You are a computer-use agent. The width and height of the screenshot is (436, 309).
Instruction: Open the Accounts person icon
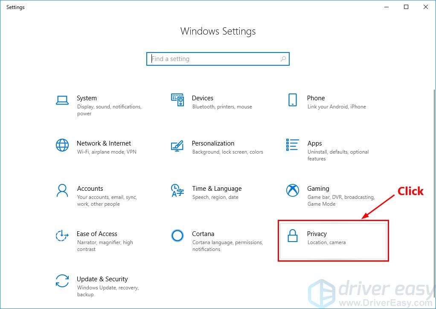click(x=62, y=190)
